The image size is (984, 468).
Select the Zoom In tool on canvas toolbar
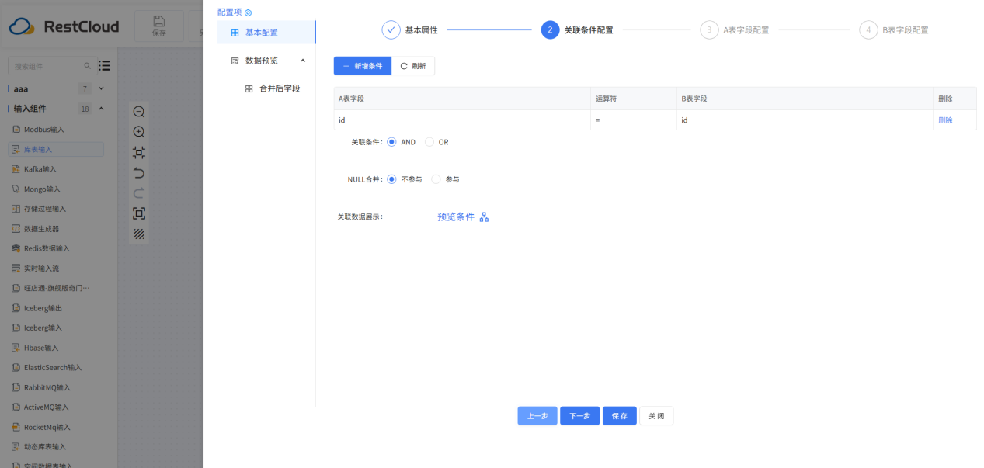[x=139, y=132]
